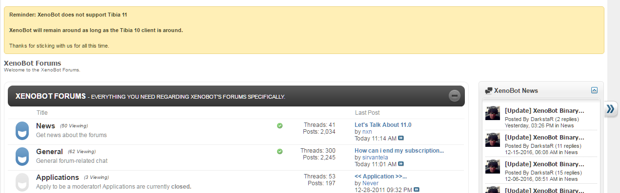Viewport: 620px width, 193px height.
Task: Open the General forum
Action: click(49, 151)
